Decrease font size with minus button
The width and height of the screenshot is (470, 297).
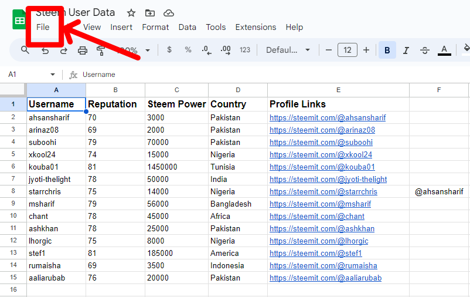[329, 50]
